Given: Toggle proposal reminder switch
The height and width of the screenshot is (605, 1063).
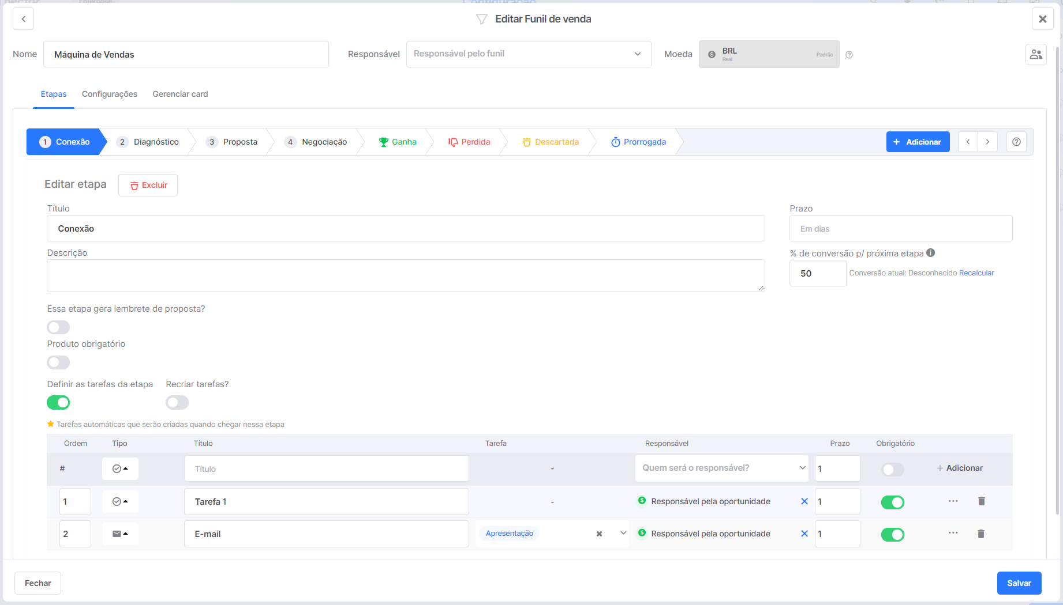Looking at the screenshot, I should point(58,327).
